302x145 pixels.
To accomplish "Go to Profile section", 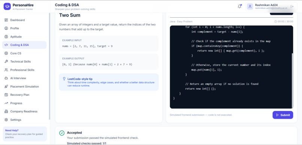I will point(24,29).
